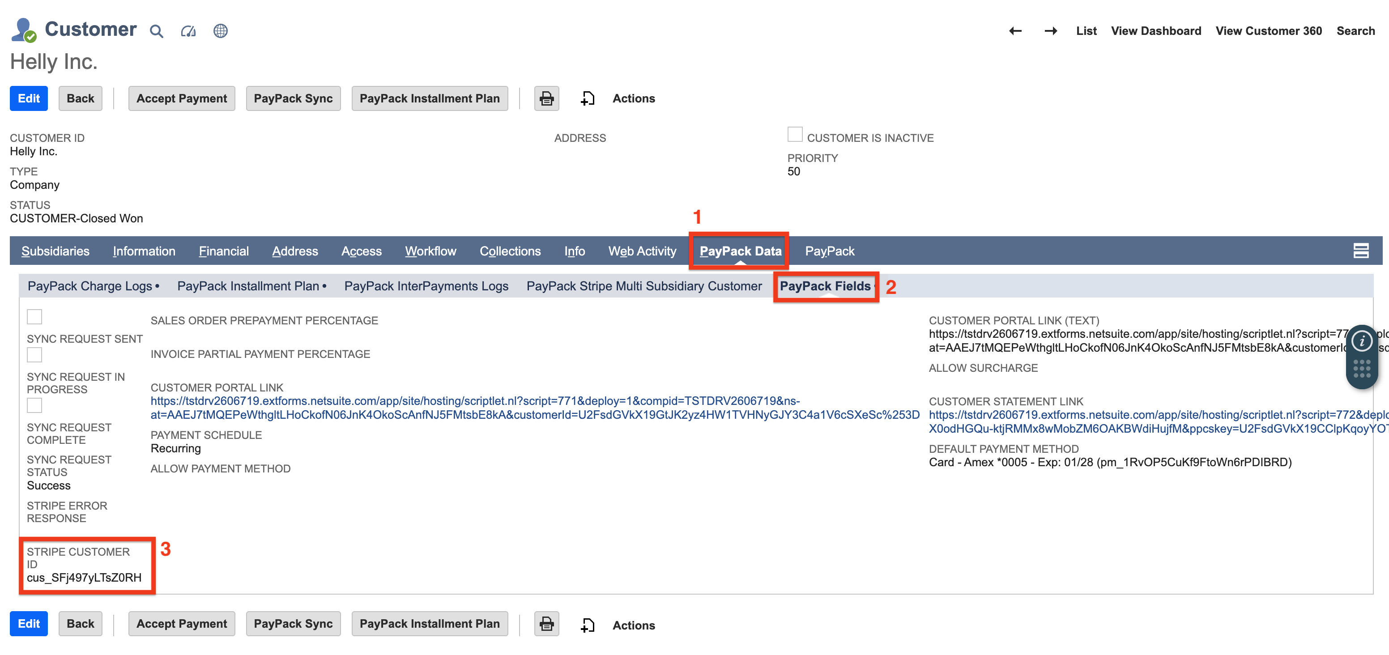
Task: Toggle the tab layout icon at right of tab bar
Action: [1360, 251]
